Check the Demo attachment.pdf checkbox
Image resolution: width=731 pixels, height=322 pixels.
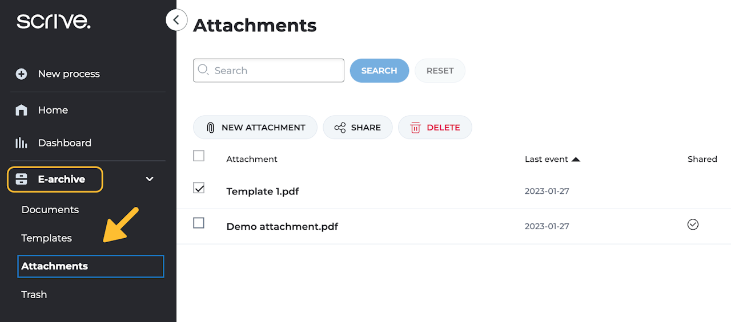click(199, 223)
